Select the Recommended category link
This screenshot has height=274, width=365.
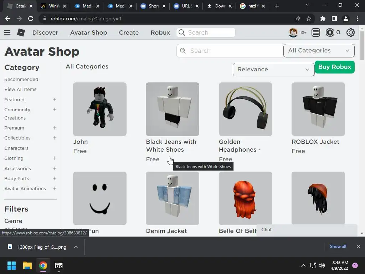coord(21,80)
